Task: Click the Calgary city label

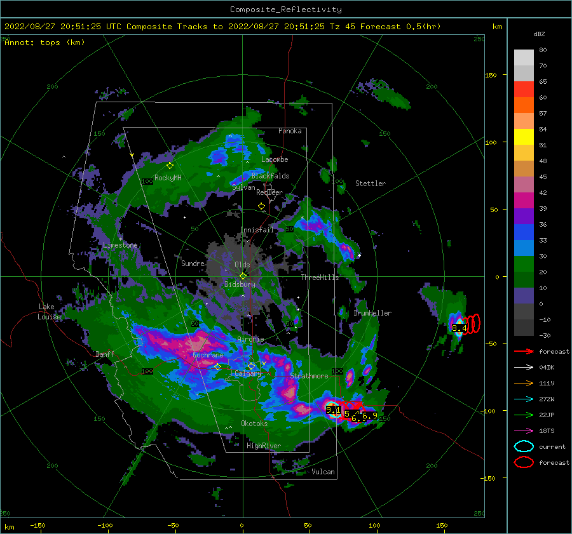Action: 248,373
